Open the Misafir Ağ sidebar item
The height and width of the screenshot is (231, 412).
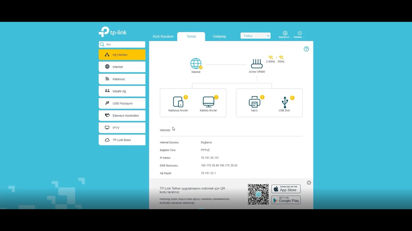click(122, 91)
